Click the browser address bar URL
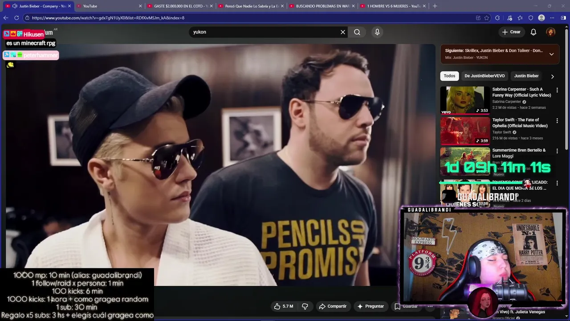This screenshot has width=570, height=321. coord(108,18)
